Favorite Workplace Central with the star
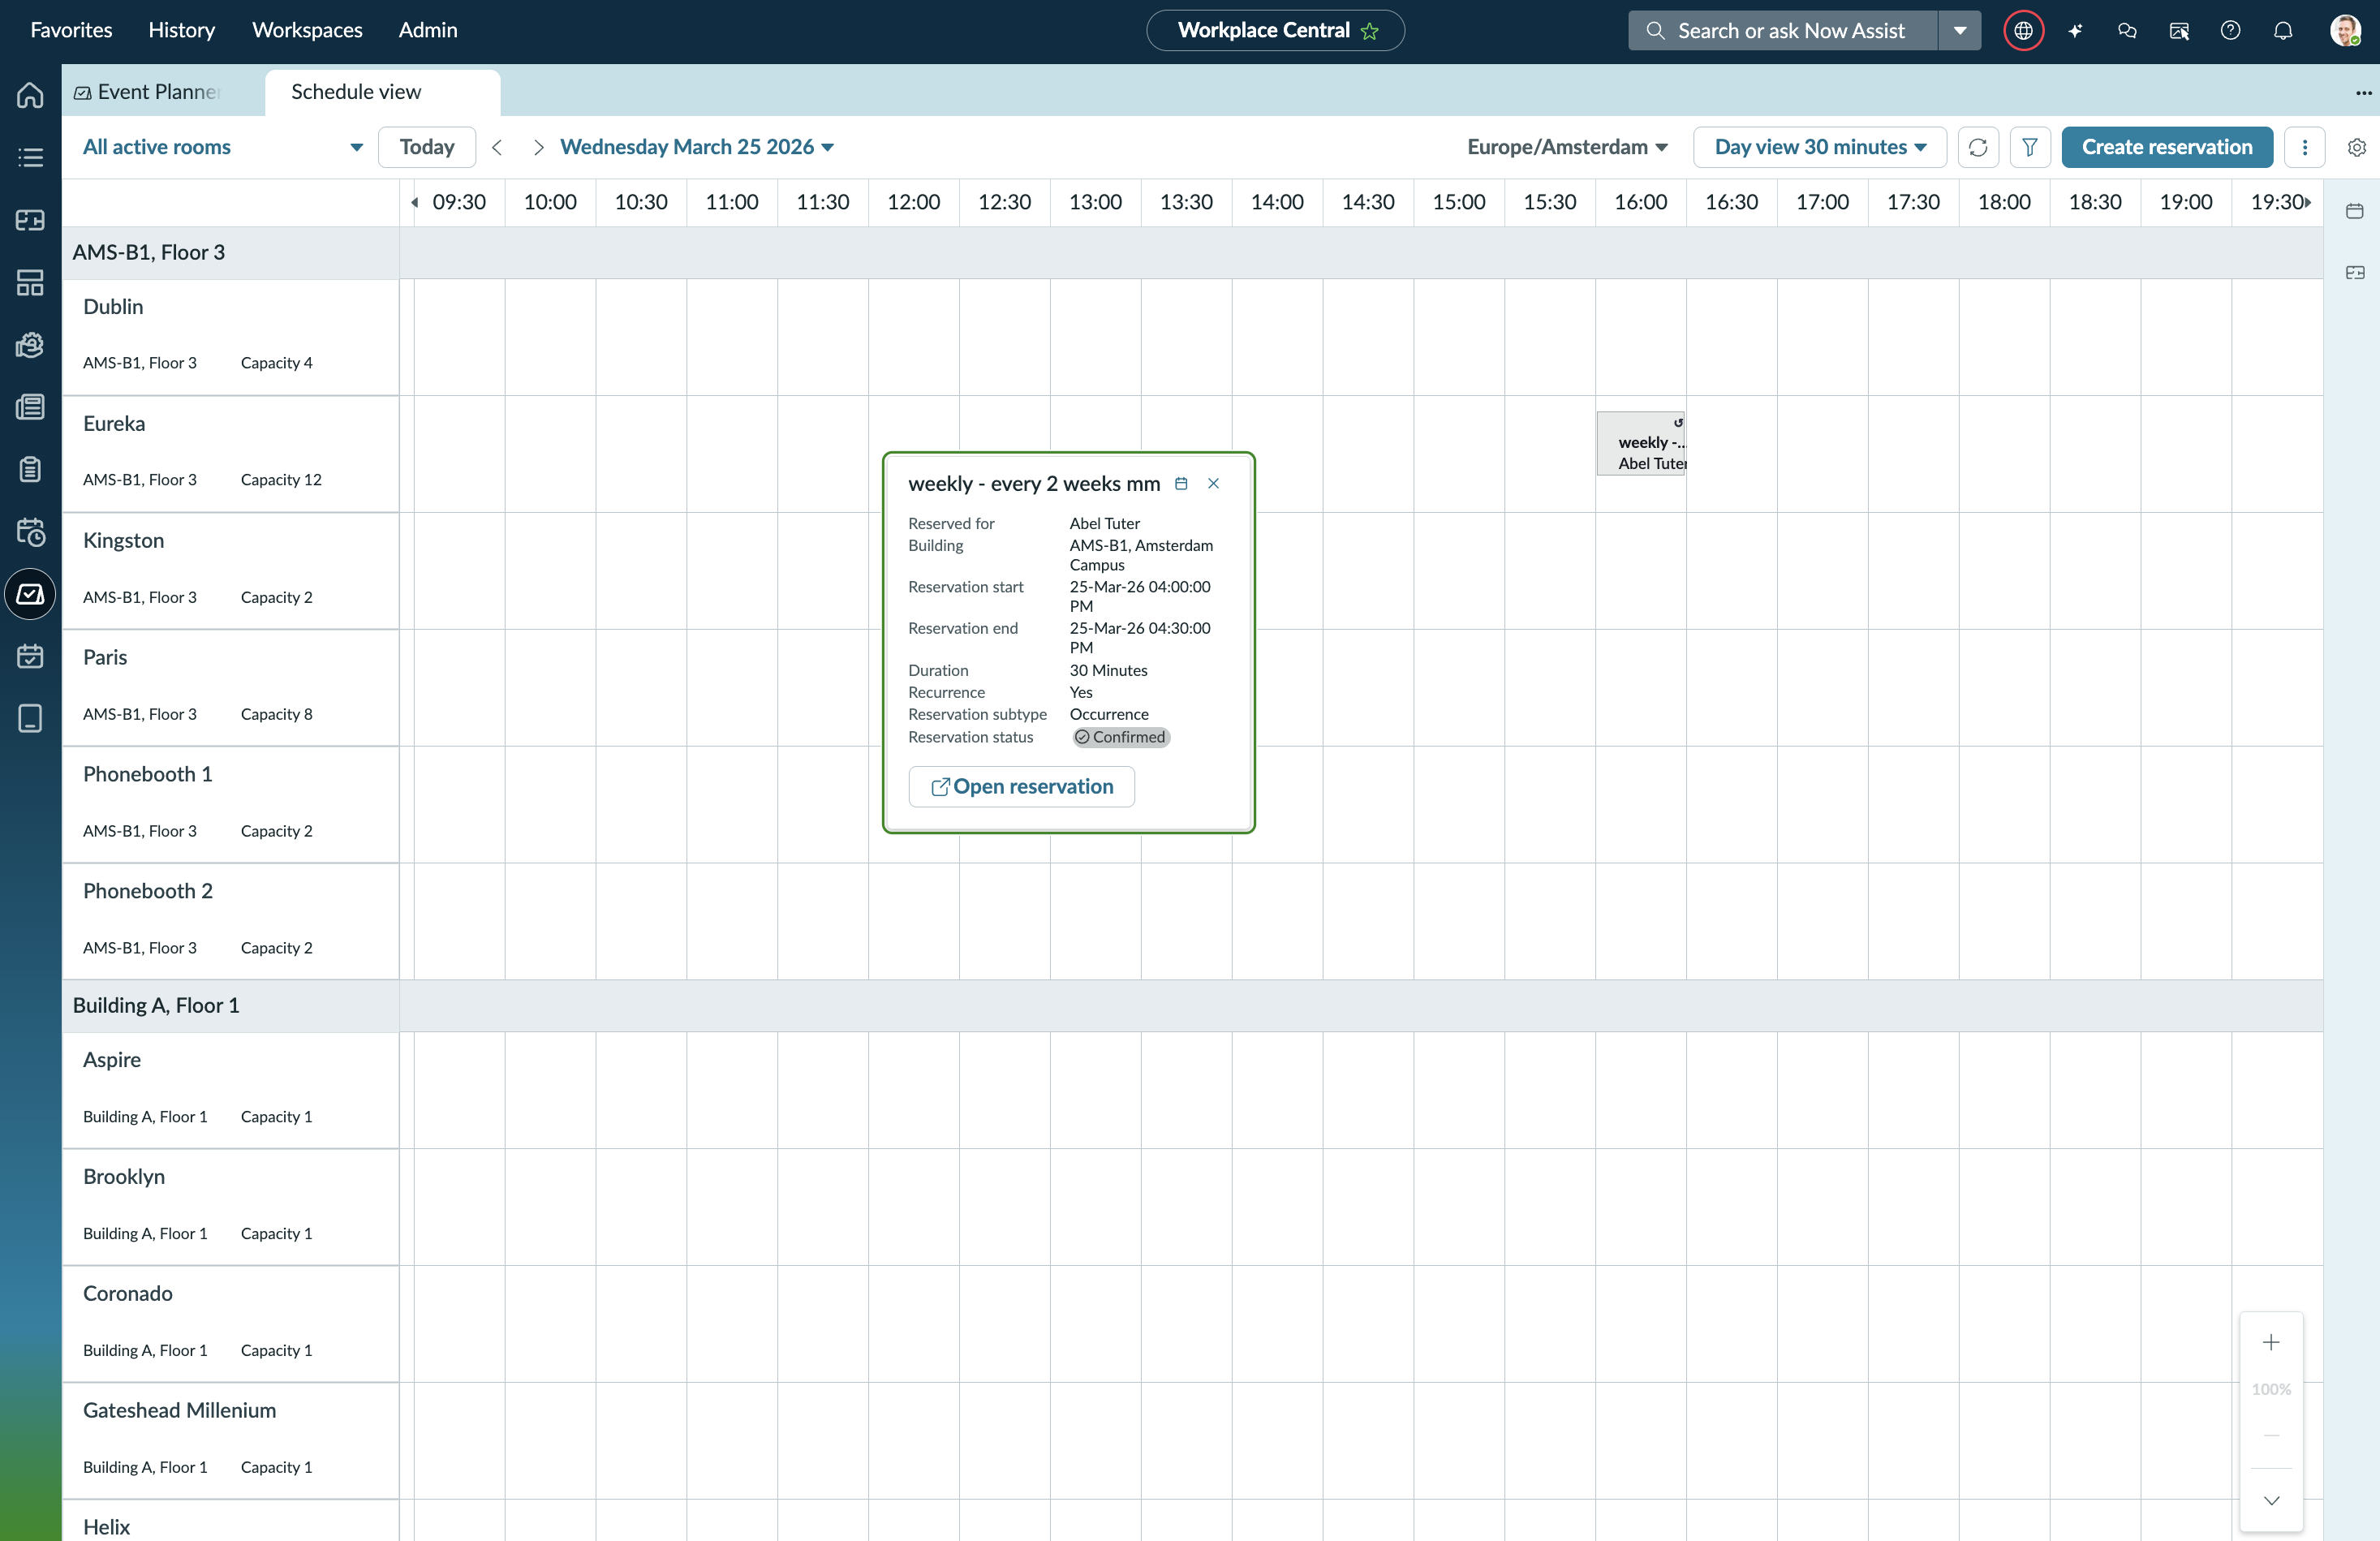The image size is (2380, 1541). click(1370, 31)
